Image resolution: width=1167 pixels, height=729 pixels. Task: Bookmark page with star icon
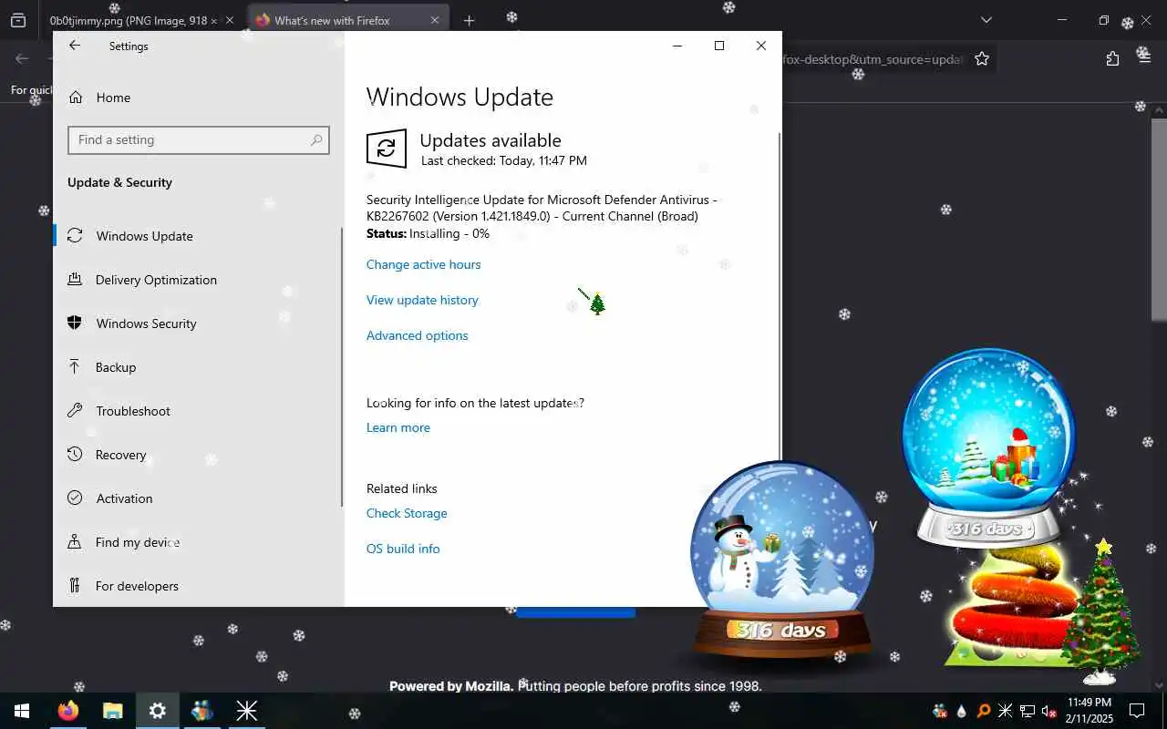point(982,58)
